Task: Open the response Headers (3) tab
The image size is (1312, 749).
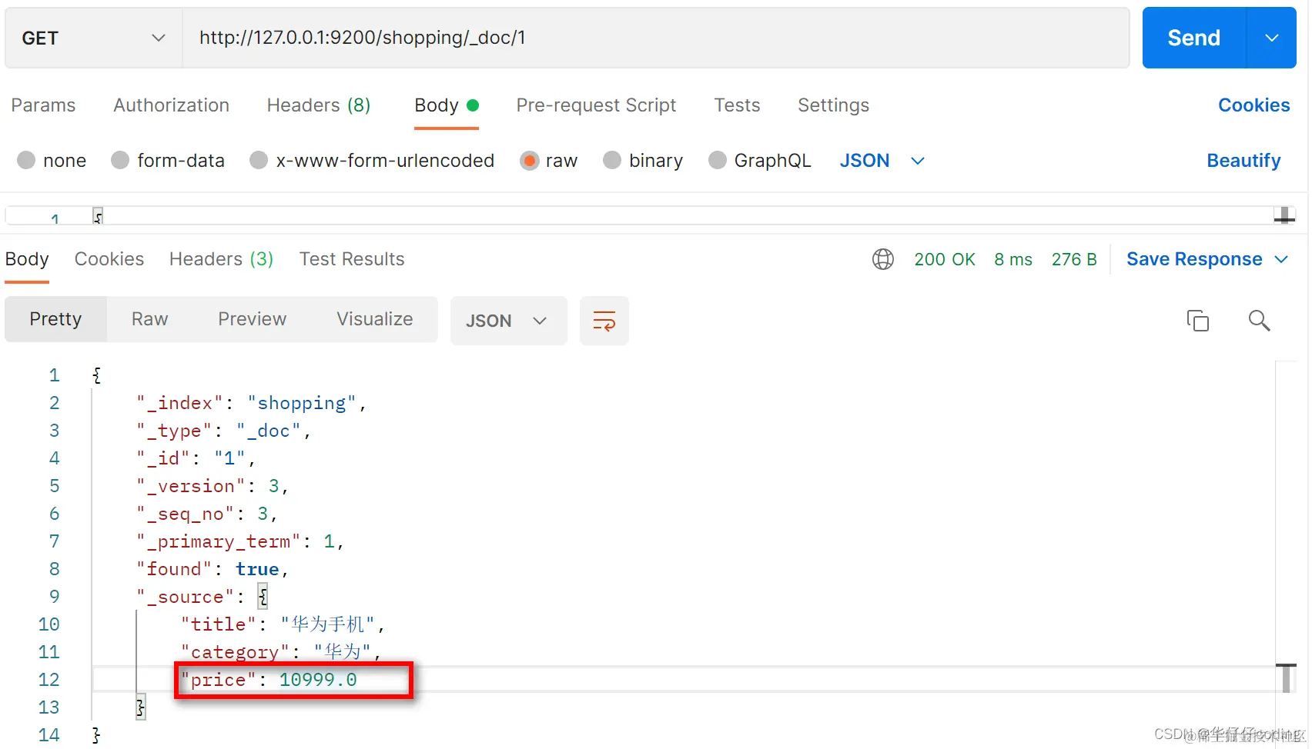Action: tap(221, 259)
